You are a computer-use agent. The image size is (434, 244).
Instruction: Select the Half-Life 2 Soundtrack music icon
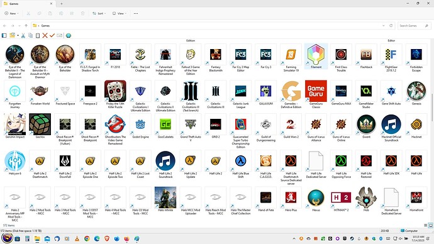165,161
